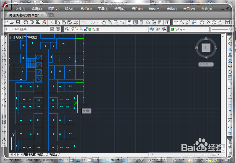Open the 标注(N) menu
The width and height of the screenshot is (236, 163).
coord(137,9)
